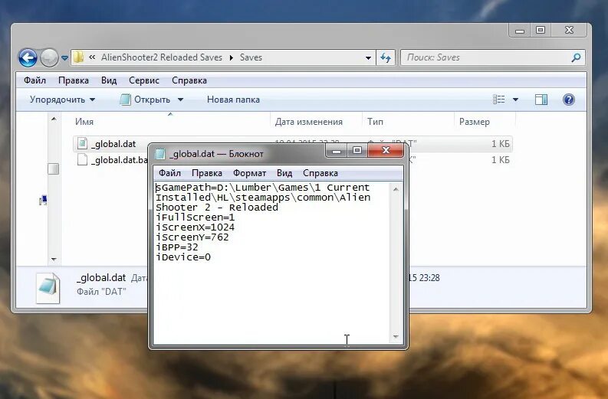Open Explorer Справка menu

coord(189,80)
